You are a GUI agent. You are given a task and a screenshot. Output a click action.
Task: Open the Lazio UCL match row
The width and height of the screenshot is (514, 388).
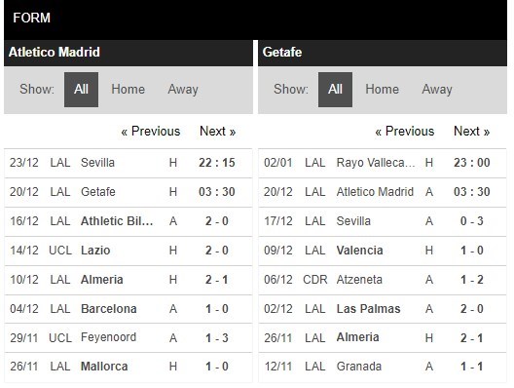point(128,251)
